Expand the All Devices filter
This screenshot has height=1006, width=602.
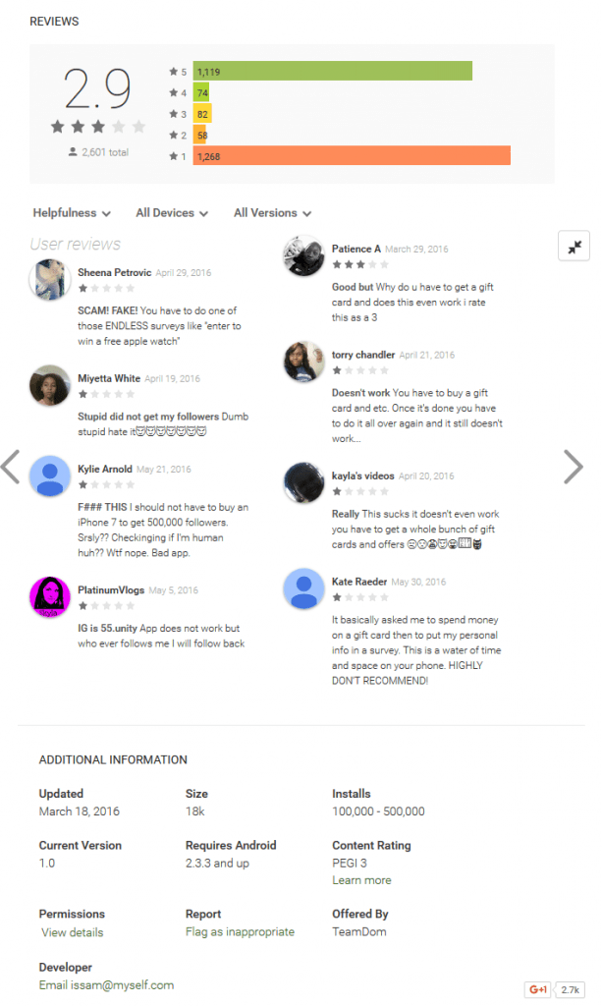(172, 213)
